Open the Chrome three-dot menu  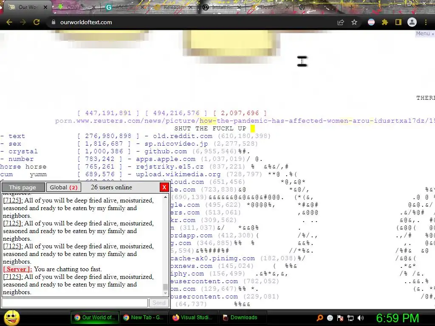pos(426,22)
